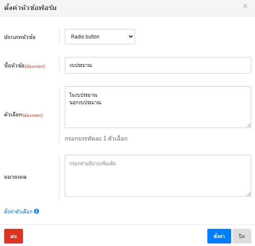Click the grey ปิด button
This screenshot has height=246, width=255.
click(x=242, y=236)
